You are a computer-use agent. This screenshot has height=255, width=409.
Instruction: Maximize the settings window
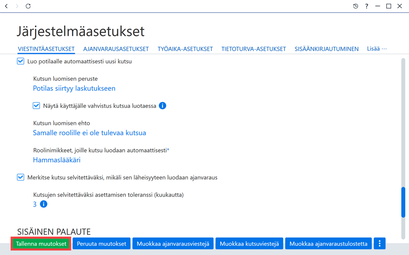pyautogui.click(x=389, y=6)
